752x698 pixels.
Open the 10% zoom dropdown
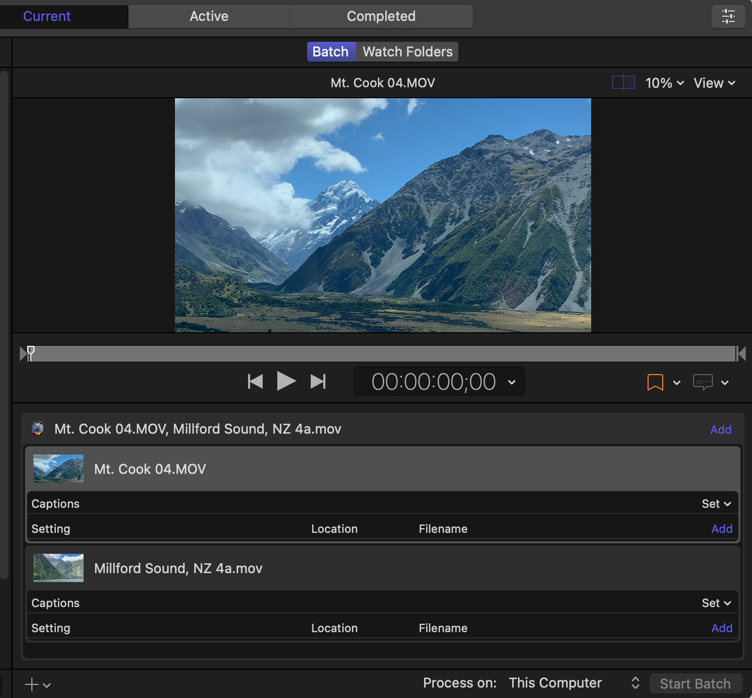click(664, 83)
